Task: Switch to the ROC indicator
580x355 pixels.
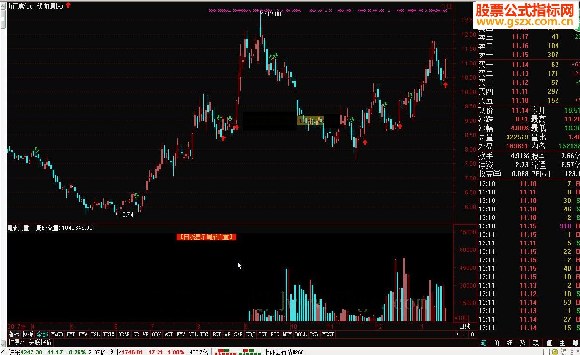Action: (x=275, y=334)
